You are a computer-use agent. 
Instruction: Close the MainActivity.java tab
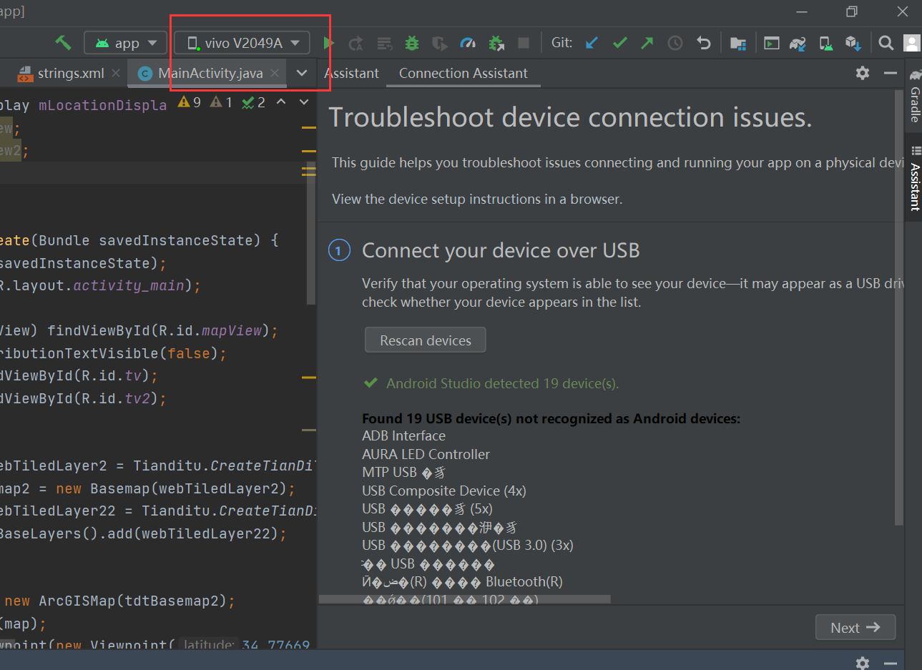click(275, 73)
